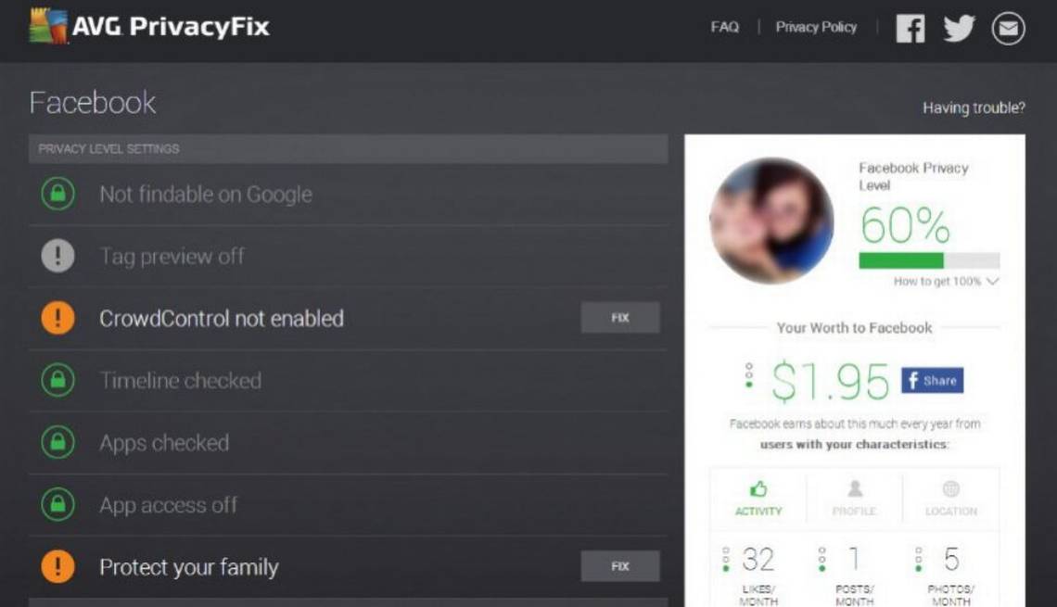This screenshot has height=607, width=1057.
Task: Click lock icon for Apps checked
Action: [58, 443]
